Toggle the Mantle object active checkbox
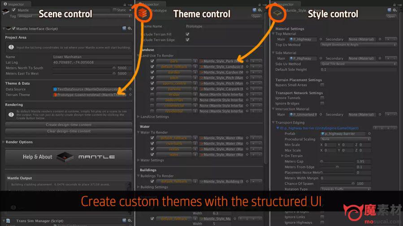403x226 pixels. pyautogui.click(x=13, y=10)
